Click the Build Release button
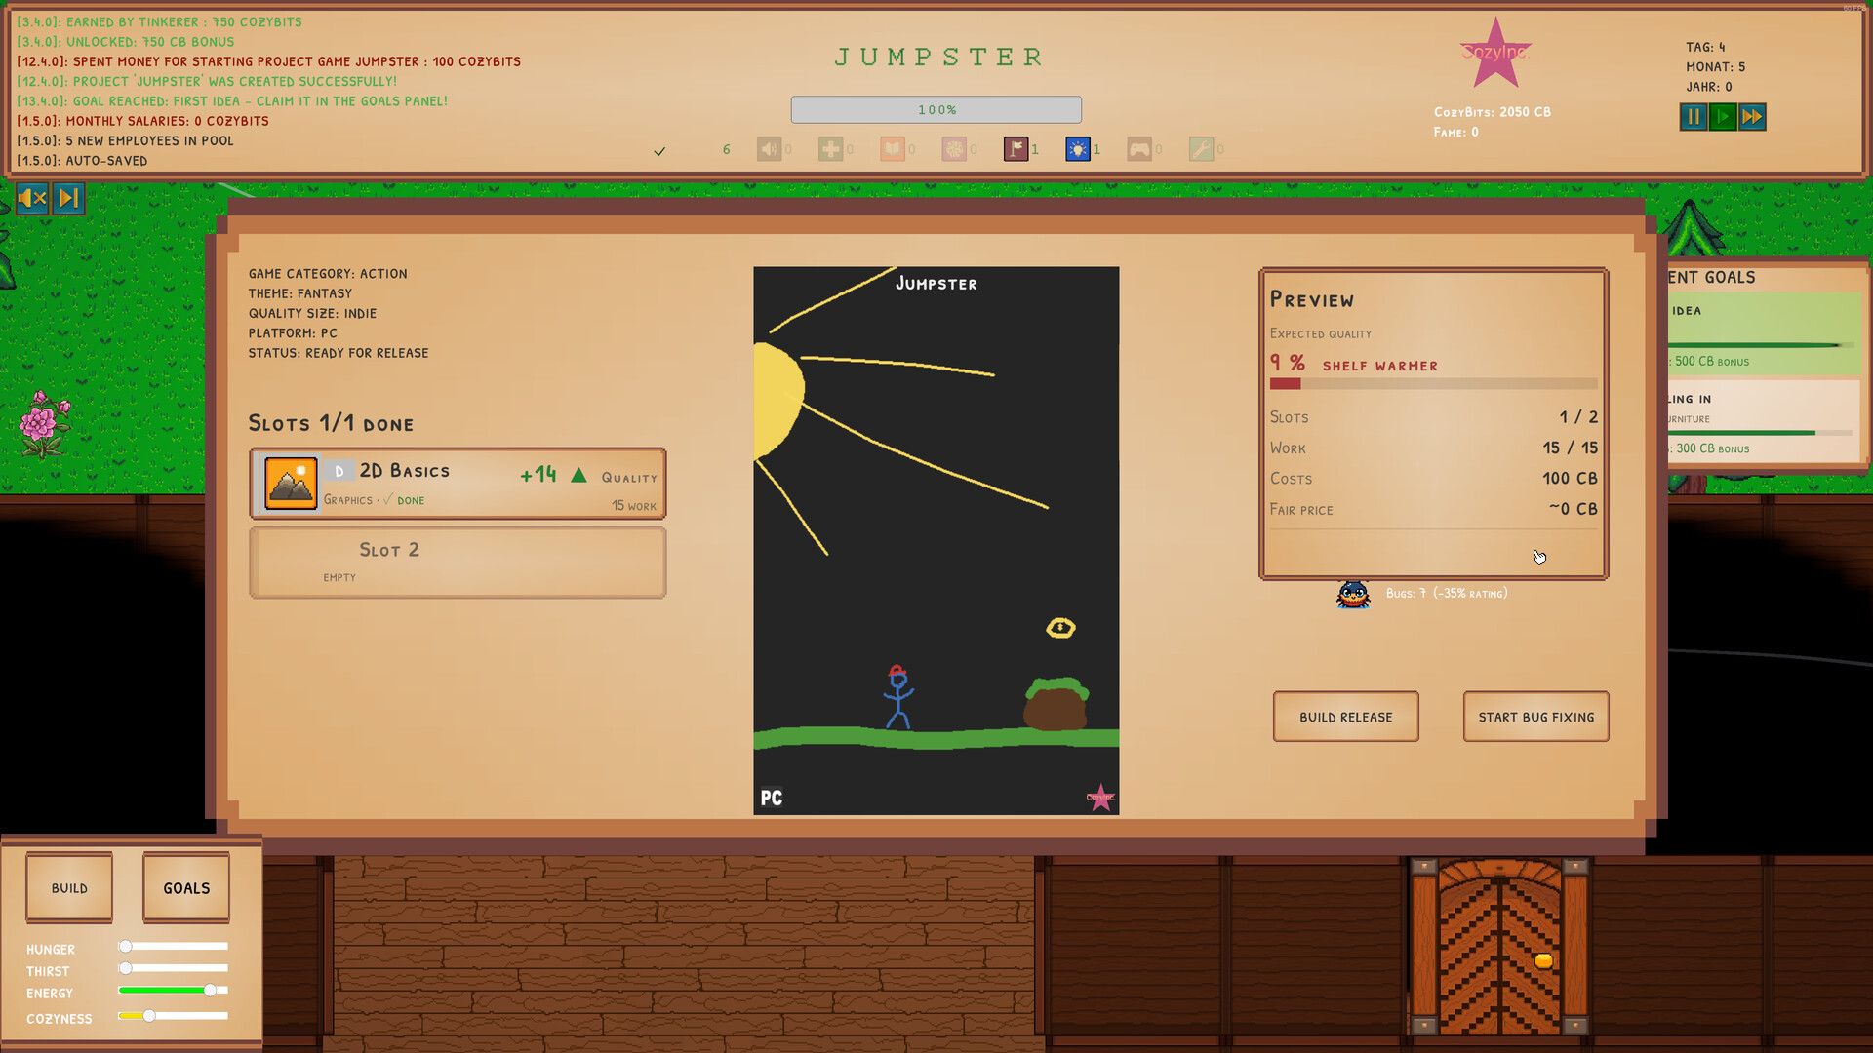This screenshot has height=1053, width=1873. [1345, 717]
